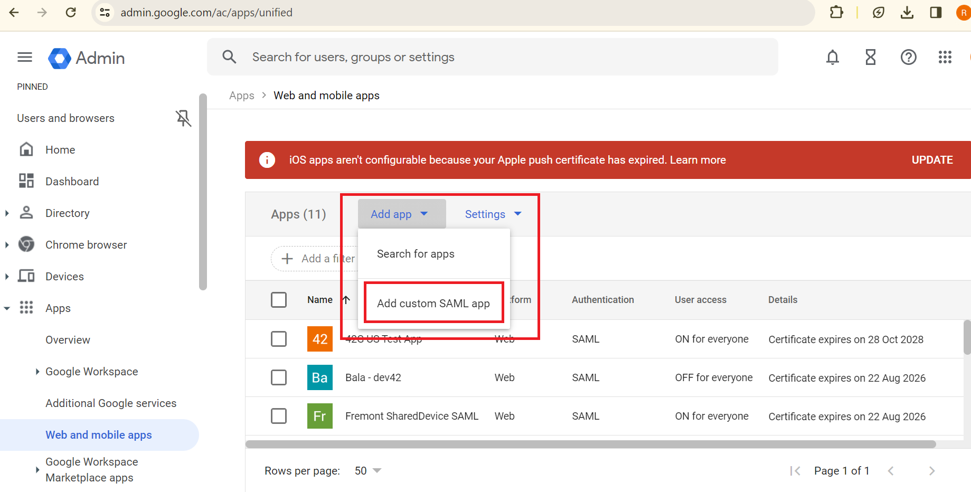
Task: Focus the search users, groups or settings field
Action: [x=492, y=57]
